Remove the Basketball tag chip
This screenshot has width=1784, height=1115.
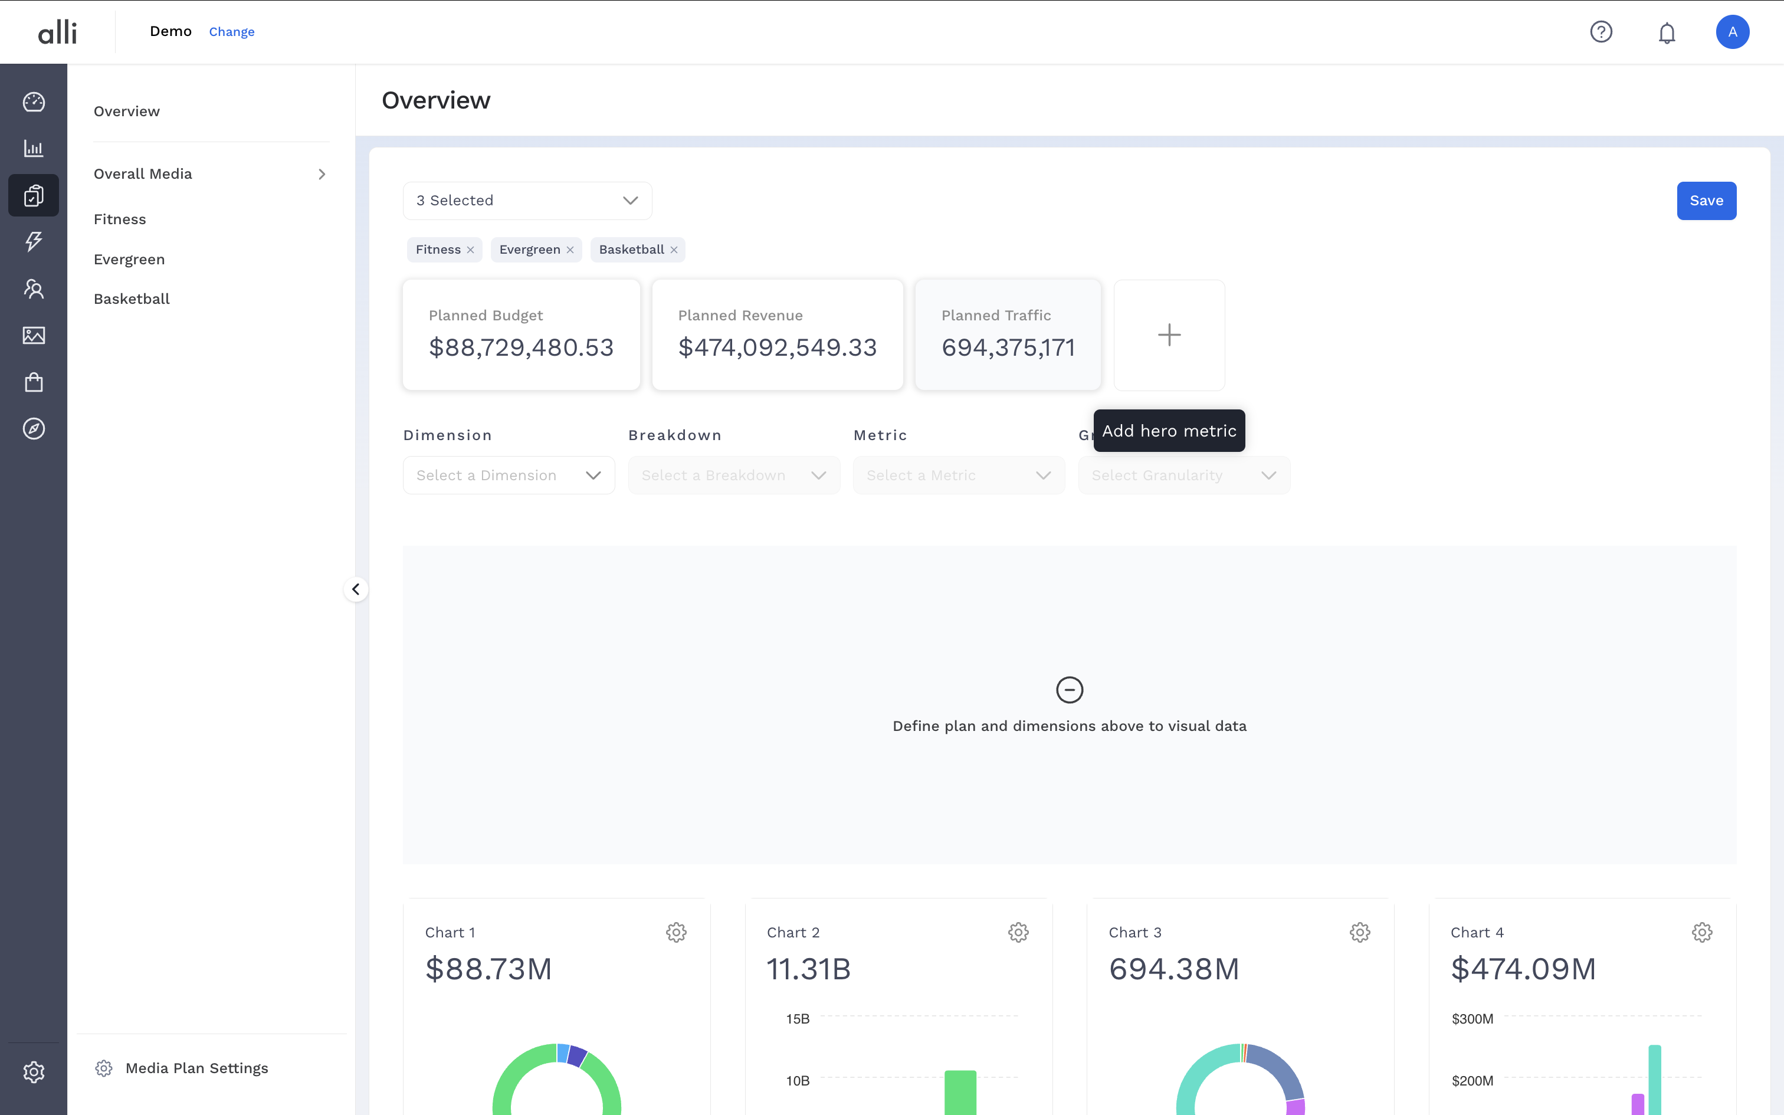674,250
